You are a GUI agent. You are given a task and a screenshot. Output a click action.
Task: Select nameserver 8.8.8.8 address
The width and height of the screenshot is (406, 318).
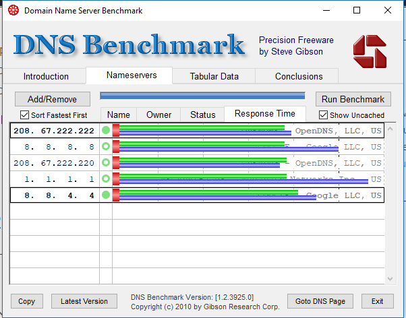59,147
